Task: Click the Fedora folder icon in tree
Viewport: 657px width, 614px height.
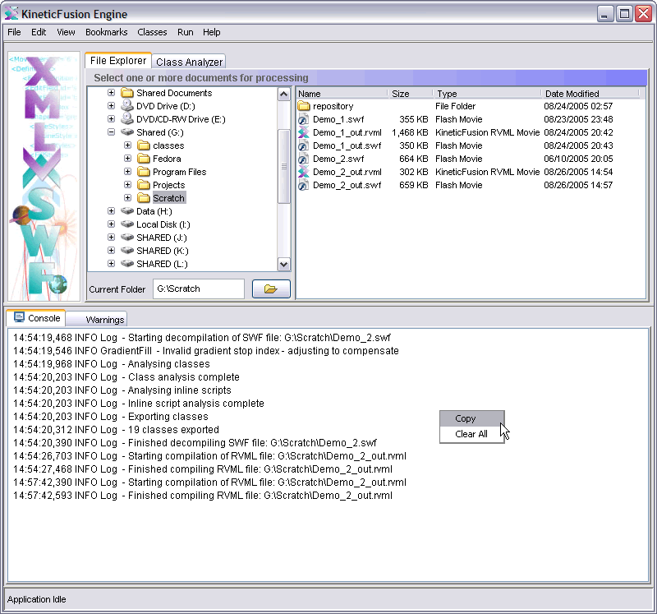Action: click(143, 159)
